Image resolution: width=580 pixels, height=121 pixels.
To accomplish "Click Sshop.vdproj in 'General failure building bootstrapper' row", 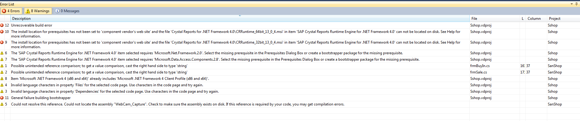I will tap(481, 98).
